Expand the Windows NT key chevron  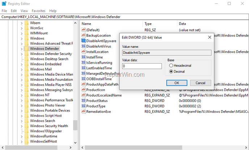tap(22, 95)
